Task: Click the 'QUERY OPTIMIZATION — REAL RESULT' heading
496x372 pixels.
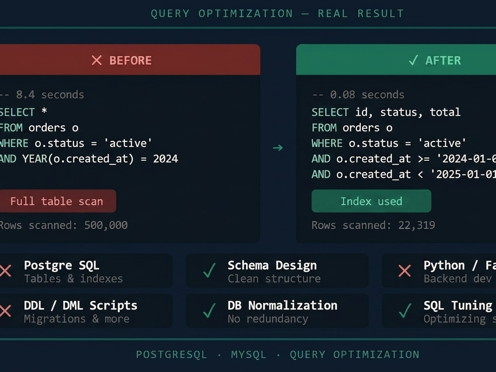Action: 277,13
